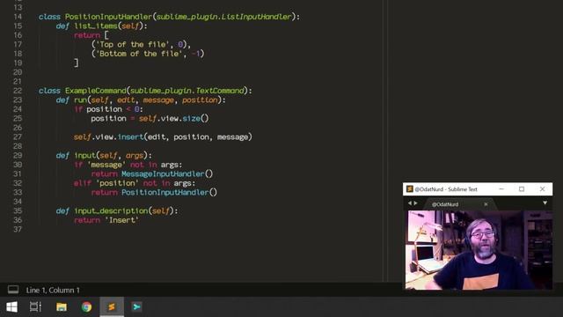Click sublime_plugin.ListInputHandler base class

223,17
